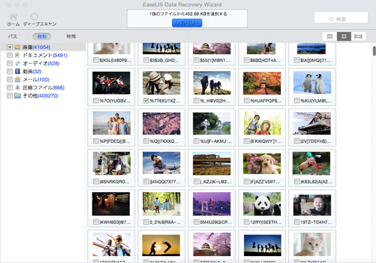Click the vertical scrollbar handle
Image resolution: width=376 pixels, height=263 pixels.
tap(375, 51)
